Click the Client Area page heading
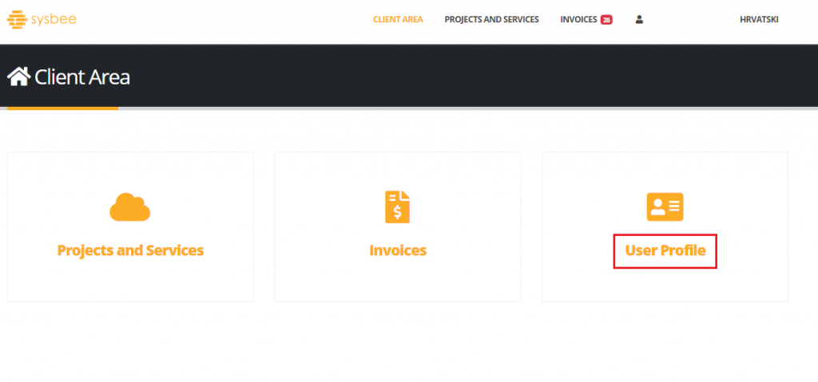 [82, 77]
